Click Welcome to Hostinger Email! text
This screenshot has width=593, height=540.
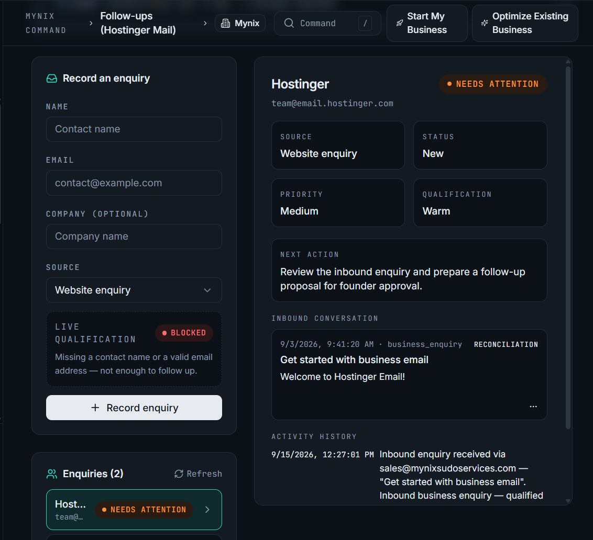pyautogui.click(x=343, y=377)
